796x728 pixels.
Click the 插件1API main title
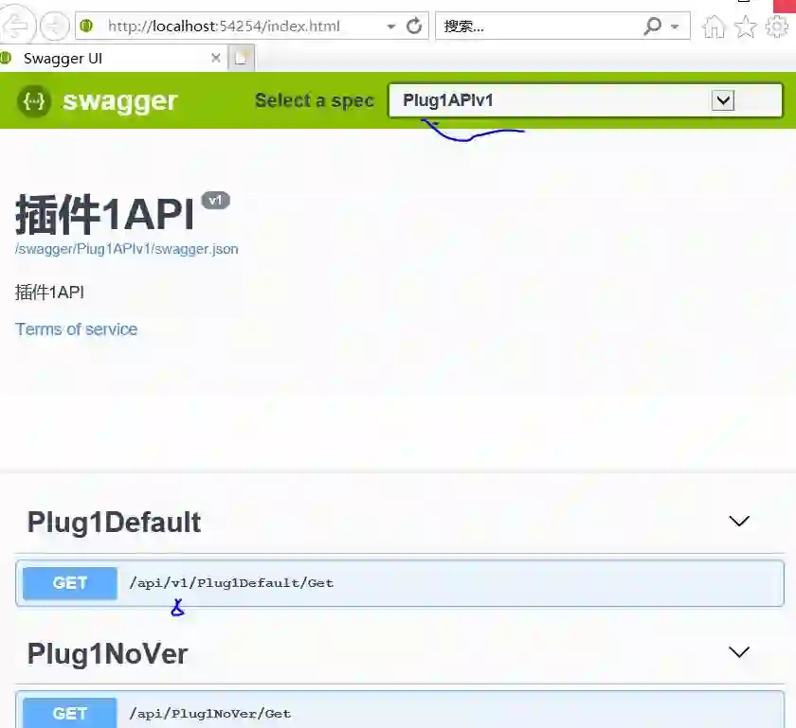click(104, 215)
